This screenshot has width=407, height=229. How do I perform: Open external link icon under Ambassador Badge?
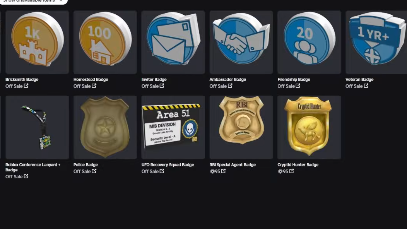[230, 85]
